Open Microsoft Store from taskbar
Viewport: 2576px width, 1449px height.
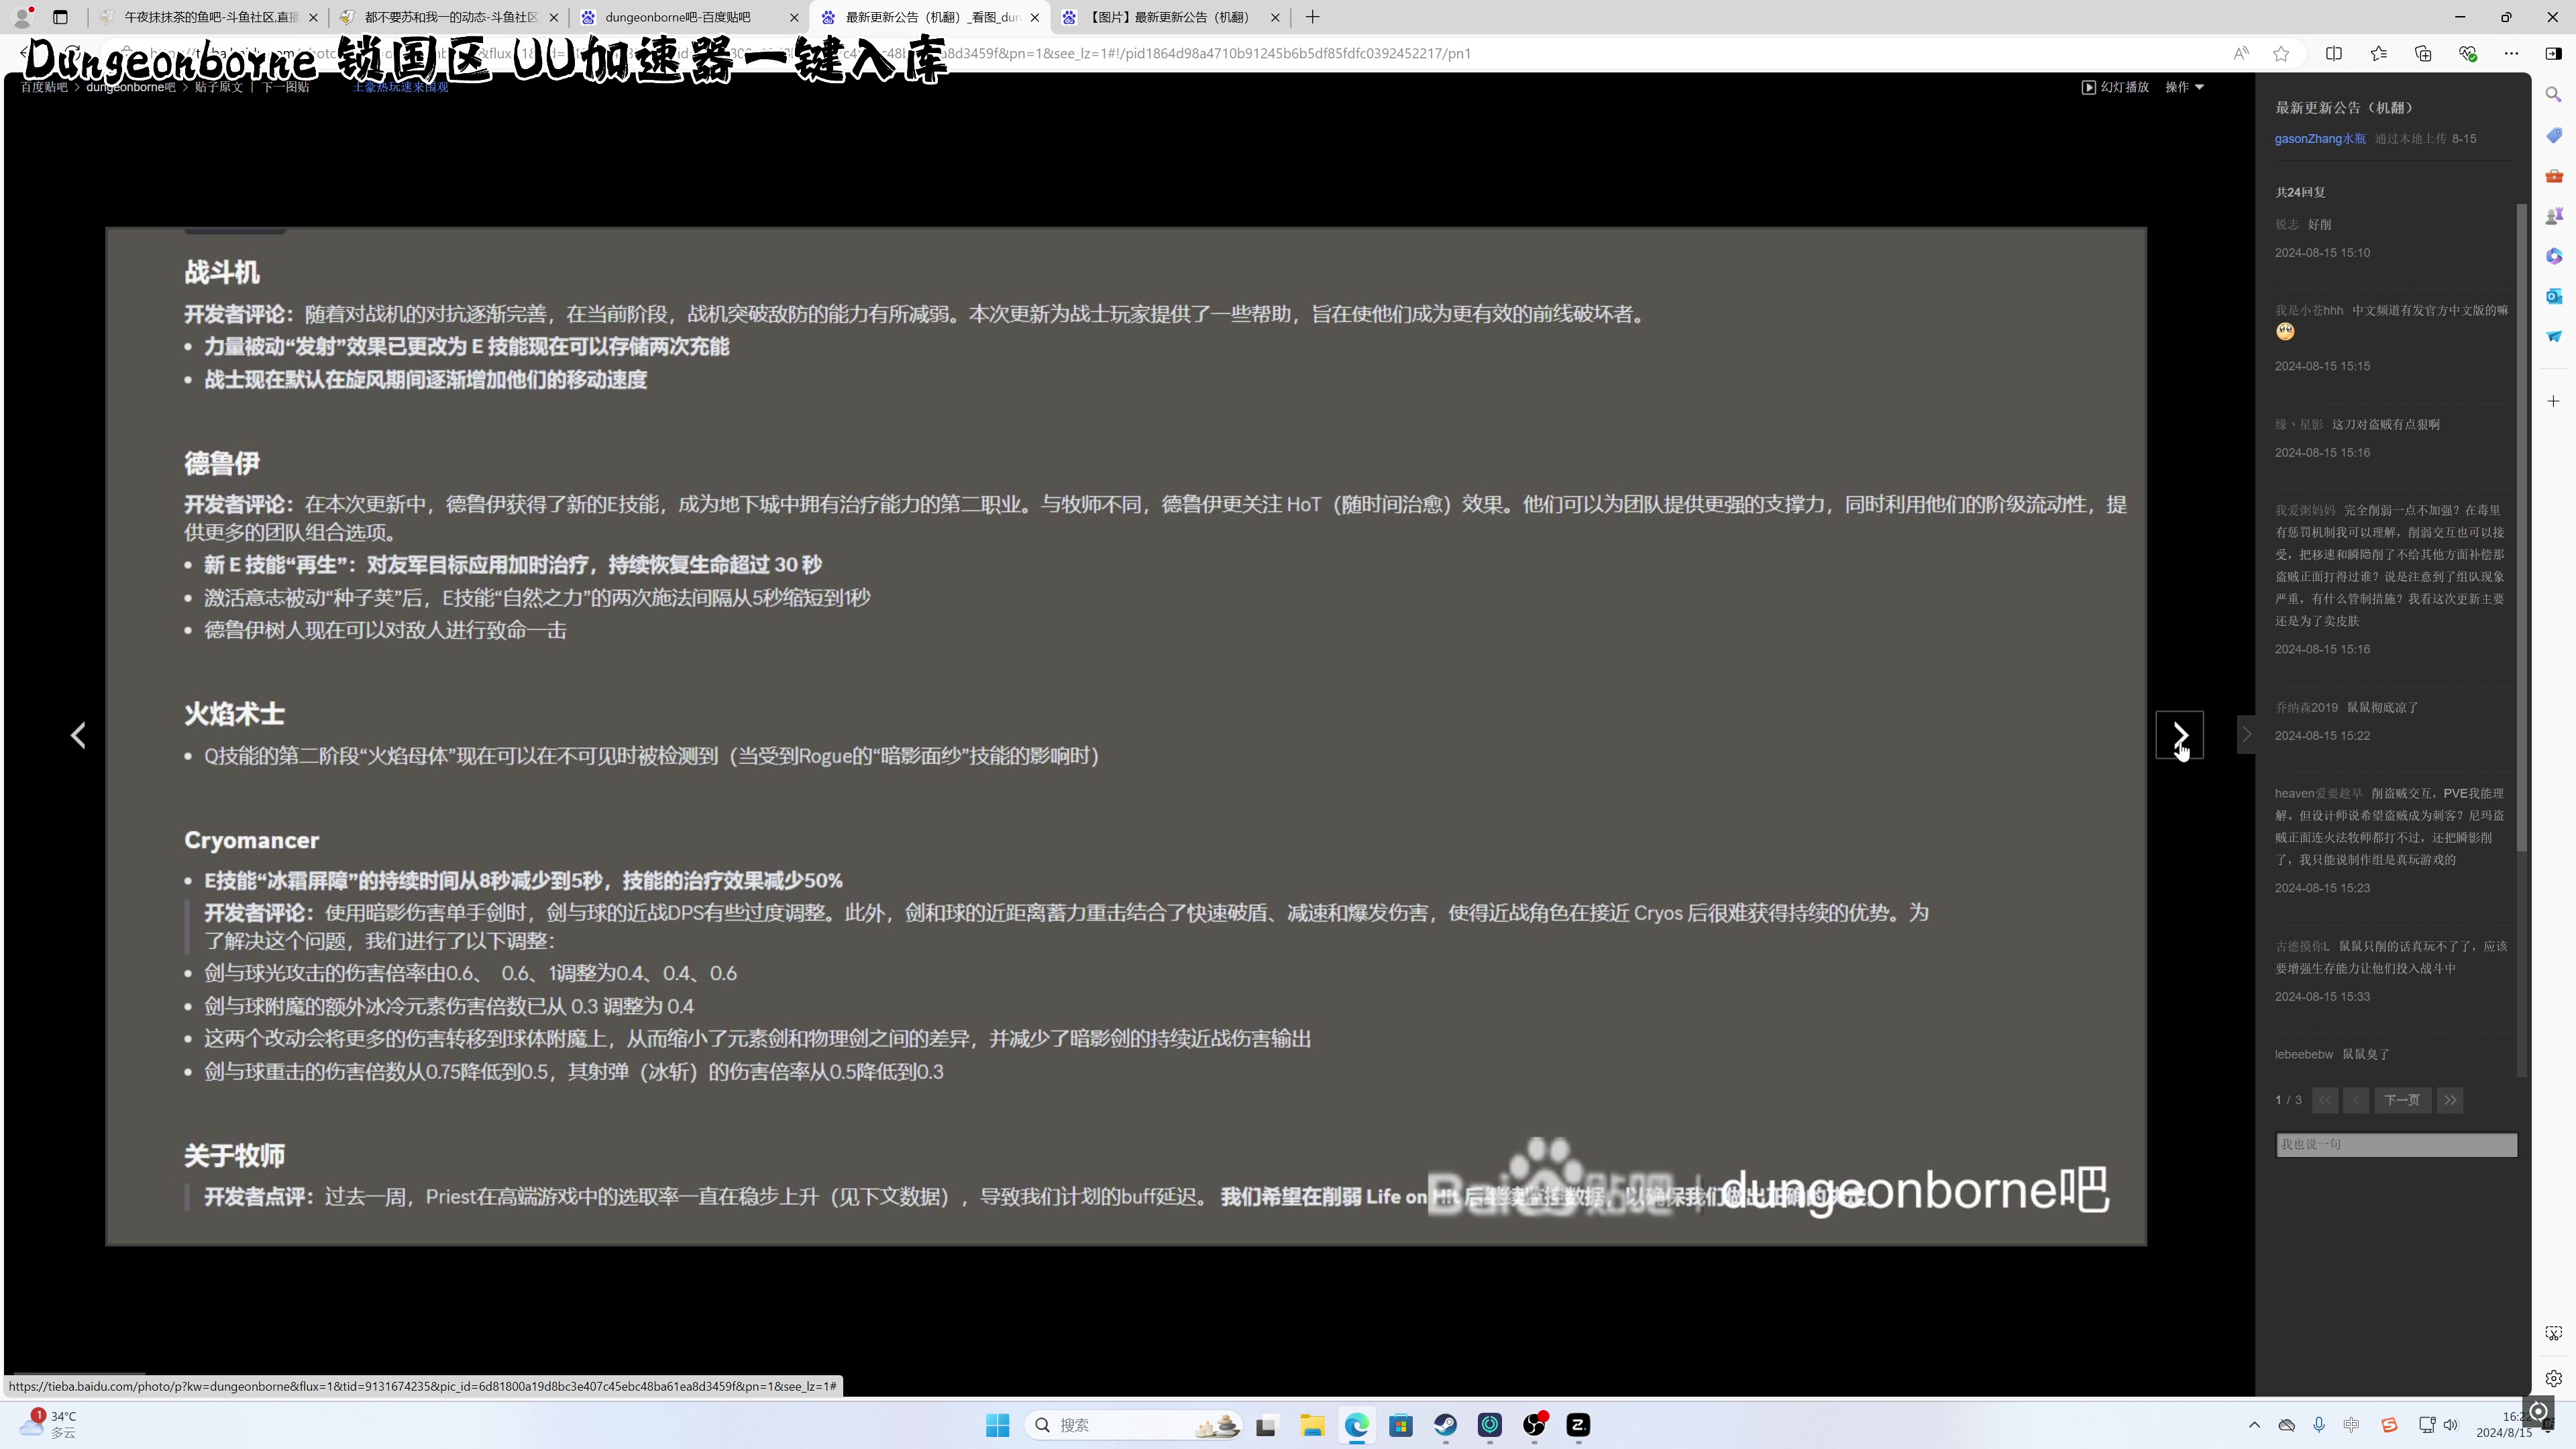pyautogui.click(x=1400, y=1425)
